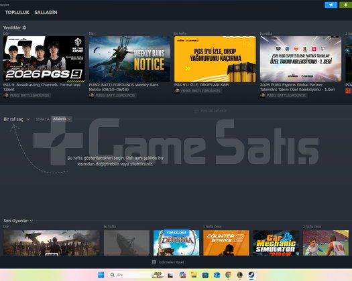Open the Alfabetik sort dropdown

pyautogui.click(x=62, y=119)
